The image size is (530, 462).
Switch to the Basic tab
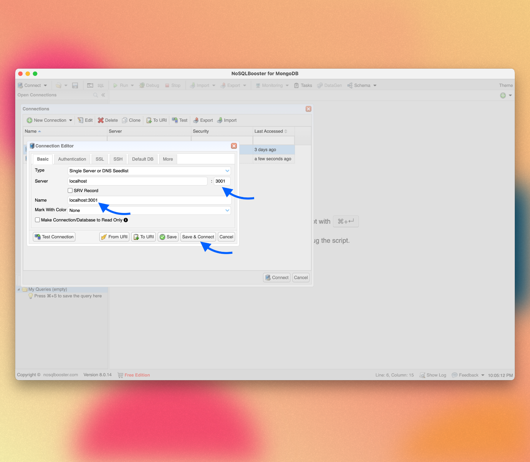tap(43, 159)
